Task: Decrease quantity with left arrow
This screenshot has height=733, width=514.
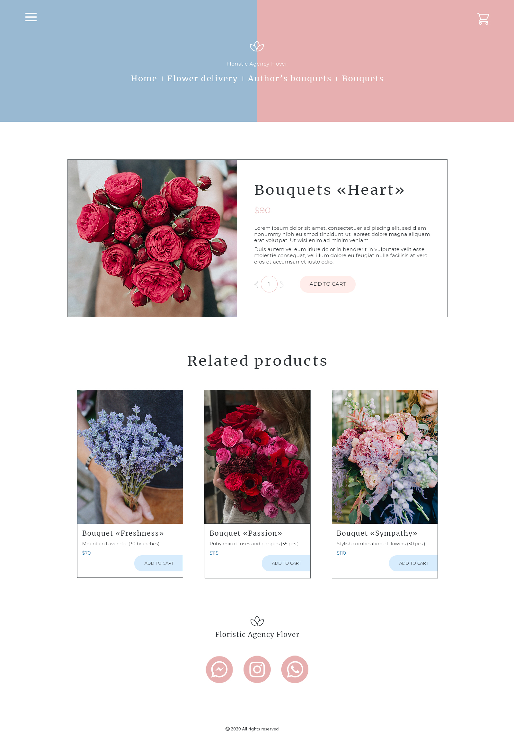Action: [256, 284]
